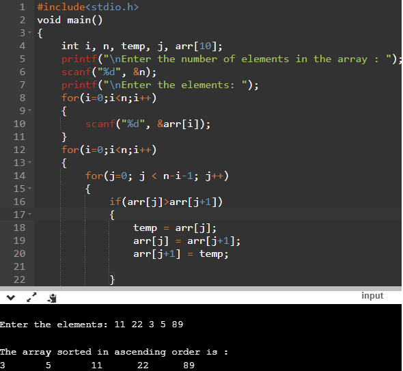Image resolution: width=403 pixels, height=371 pixels.
Task: Click the #include<stdio.h> directive
Action: tap(88, 8)
